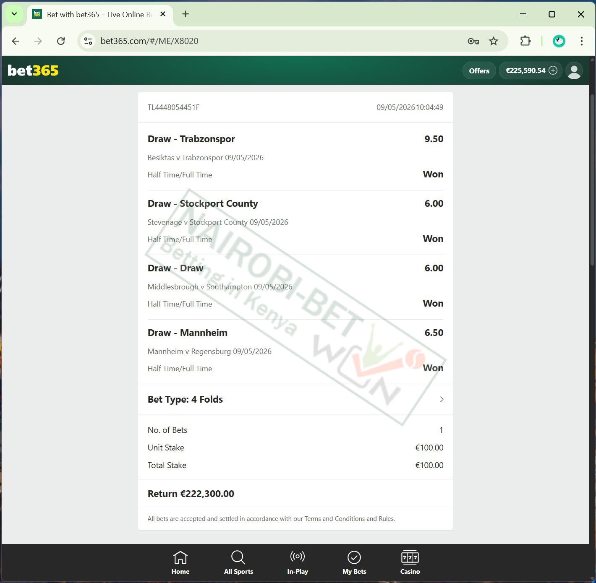
Task: Open the browser extensions puzzle icon
Action: [x=525, y=41]
